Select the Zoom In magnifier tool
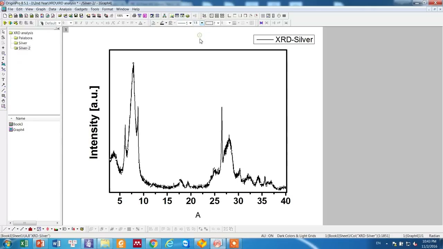Viewport: 443px width, 249px height. point(3,37)
